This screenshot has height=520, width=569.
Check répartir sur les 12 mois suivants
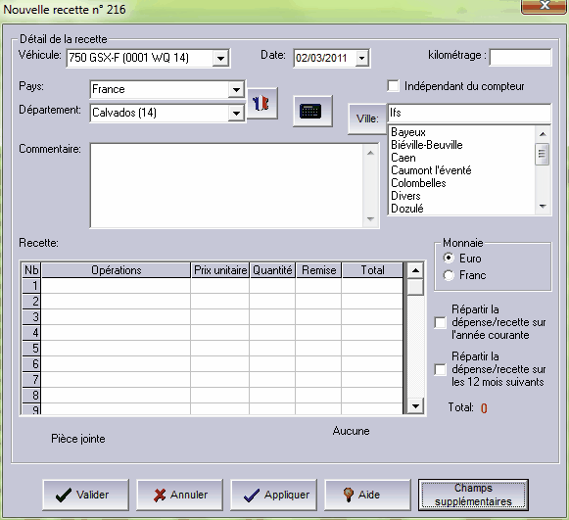coord(440,370)
